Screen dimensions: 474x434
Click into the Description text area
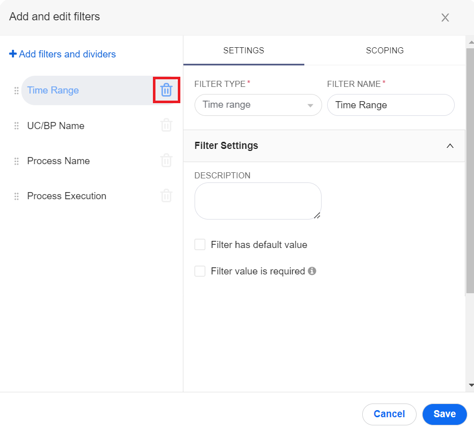coord(258,201)
